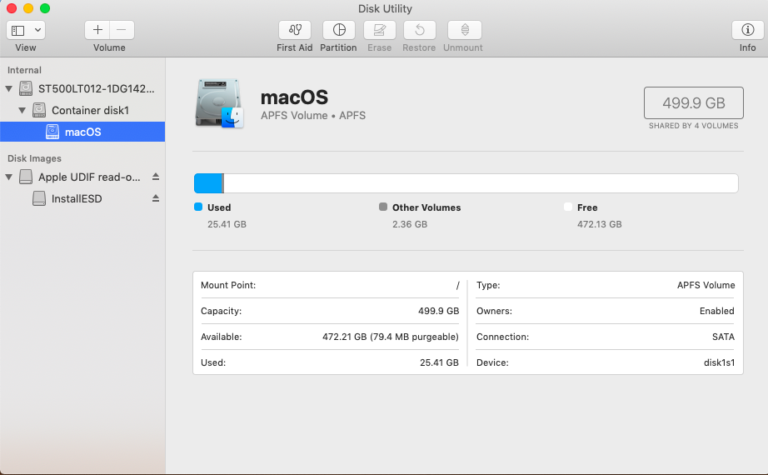Screen dimensions: 768x475
Task: Click the 25.41 GB used legend value
Action: pyautogui.click(x=227, y=224)
